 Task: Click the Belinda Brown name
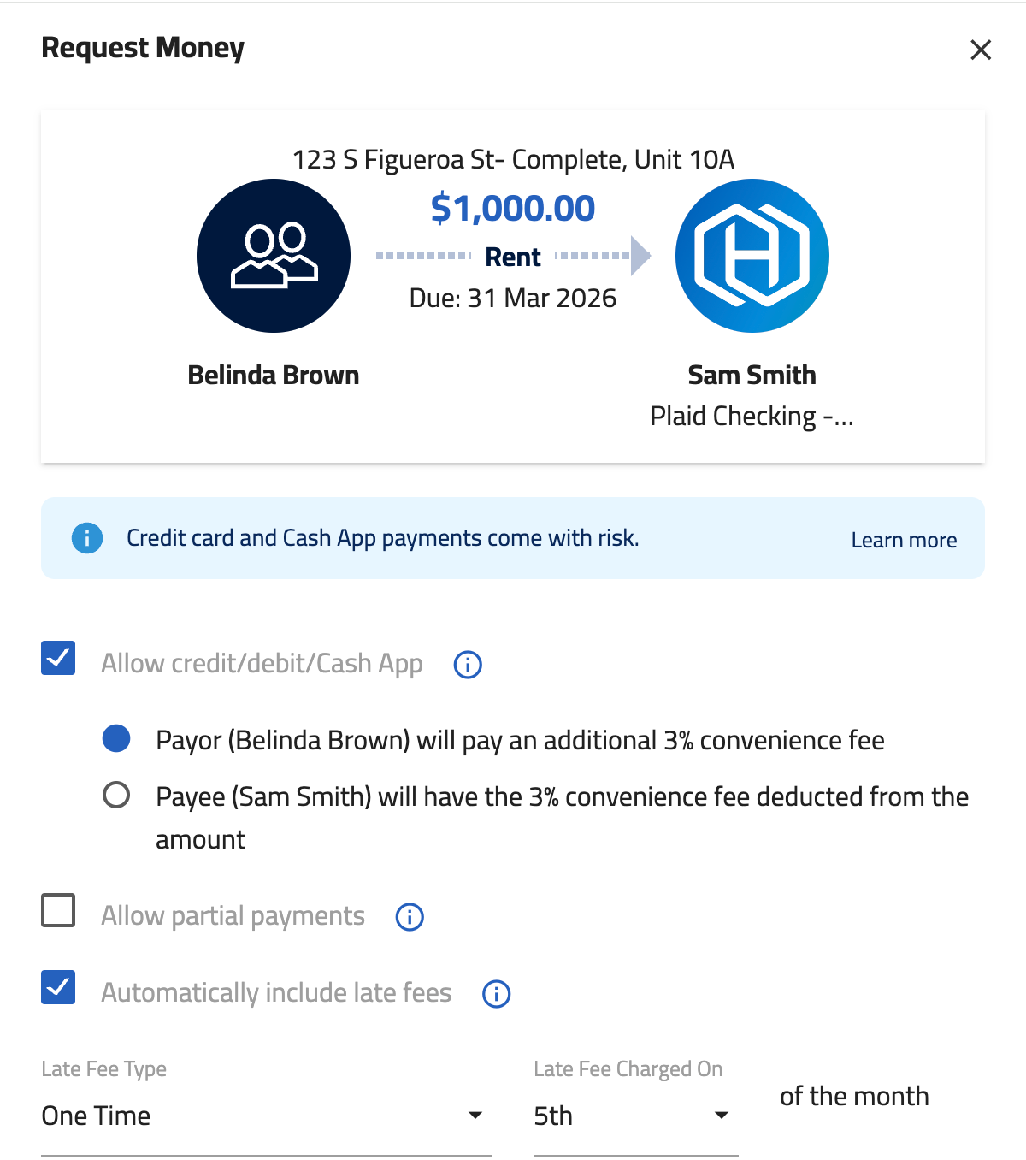[x=274, y=375]
